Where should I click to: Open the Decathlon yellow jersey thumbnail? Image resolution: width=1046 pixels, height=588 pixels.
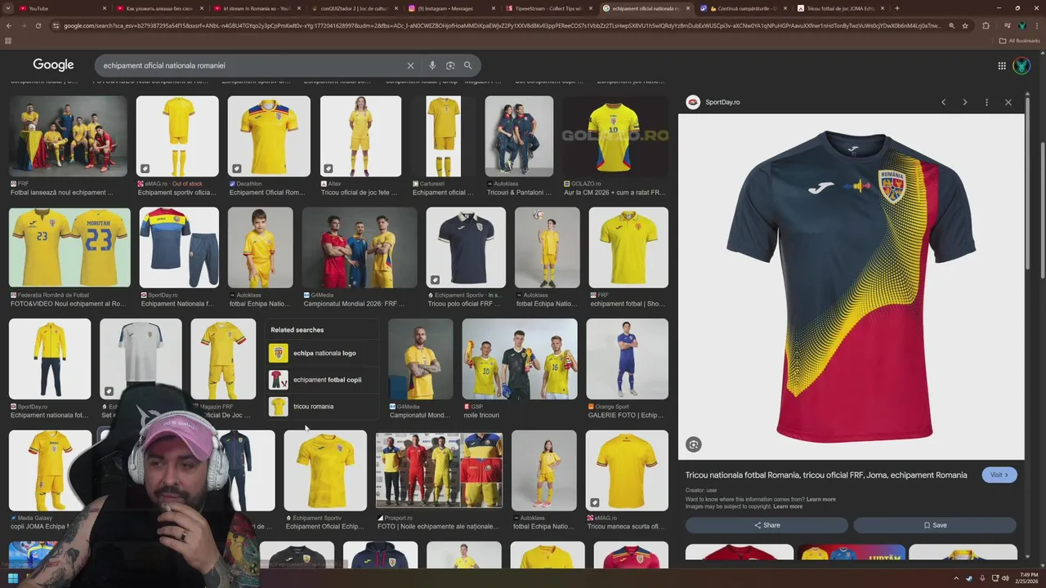[269, 136]
